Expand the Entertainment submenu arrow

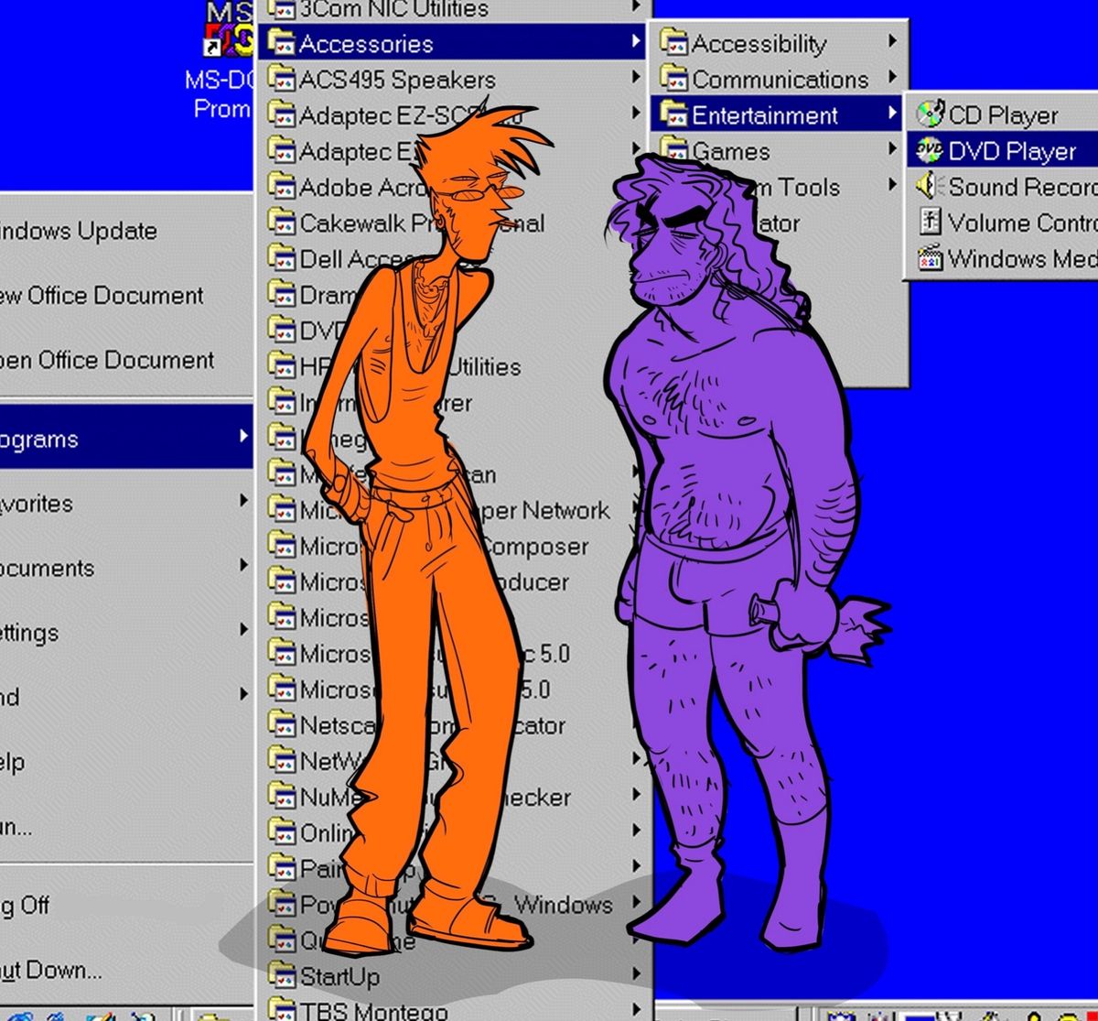(x=892, y=113)
